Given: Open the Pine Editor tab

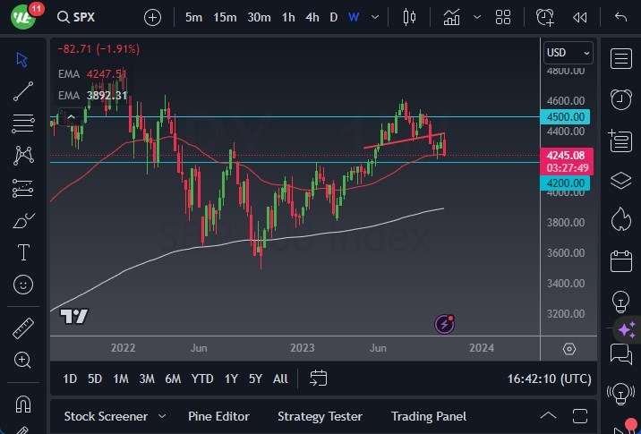Looking at the screenshot, I should click(218, 416).
